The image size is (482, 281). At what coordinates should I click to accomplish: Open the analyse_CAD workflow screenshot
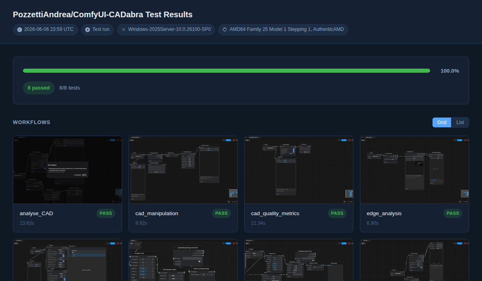pos(67,170)
